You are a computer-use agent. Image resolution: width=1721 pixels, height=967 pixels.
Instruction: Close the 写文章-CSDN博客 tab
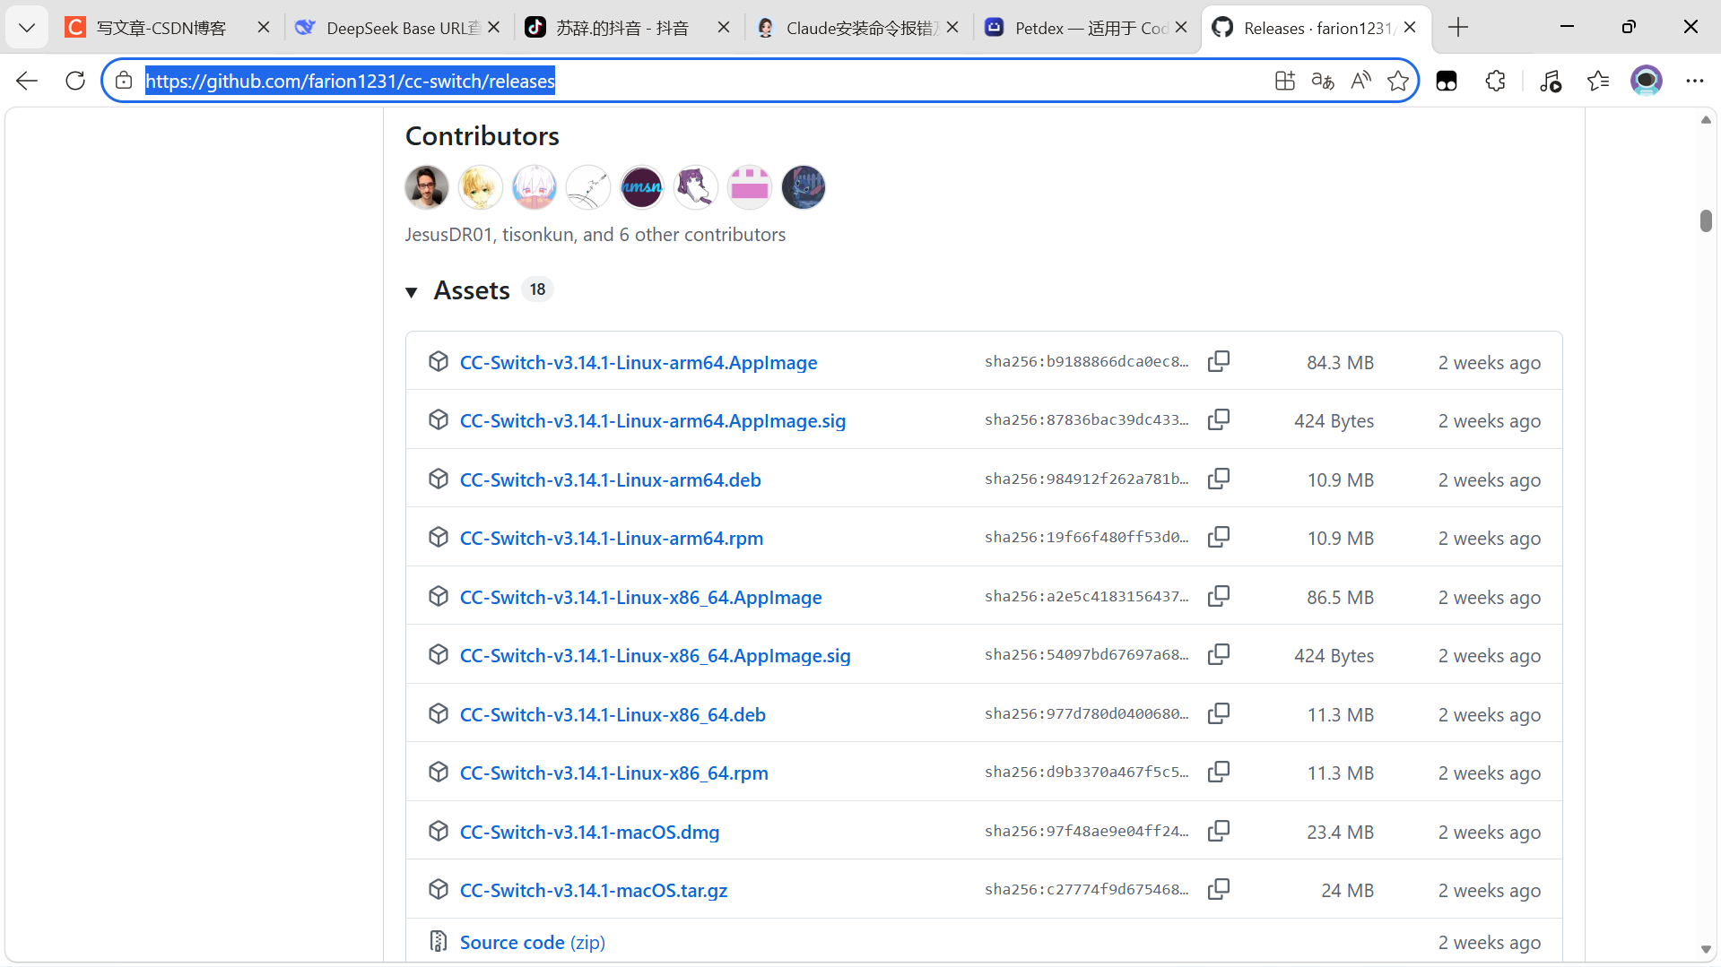(x=264, y=28)
